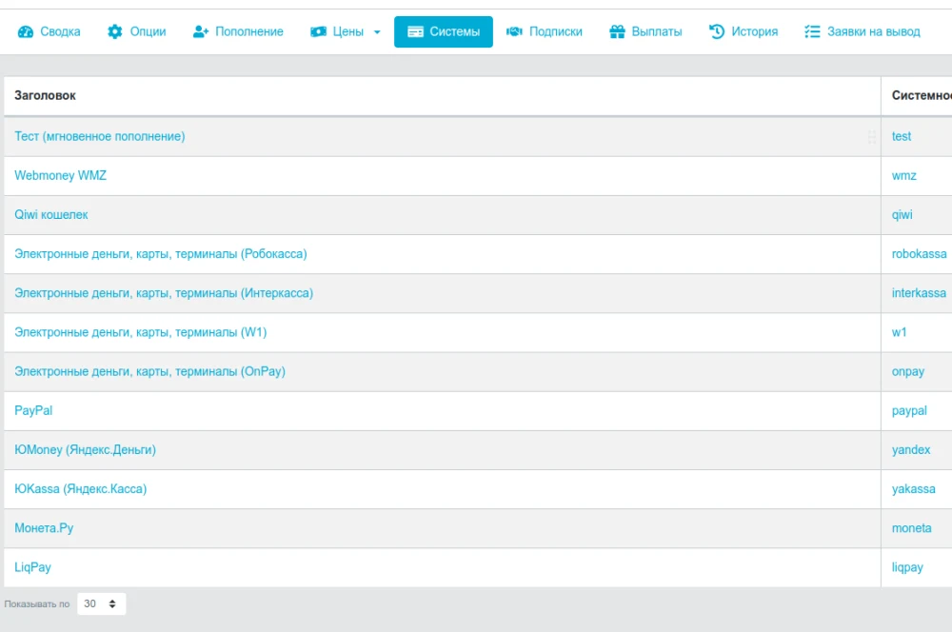The image size is (952, 632).
Task: Open the Показывать по rows-per-page selector
Action: [102, 603]
